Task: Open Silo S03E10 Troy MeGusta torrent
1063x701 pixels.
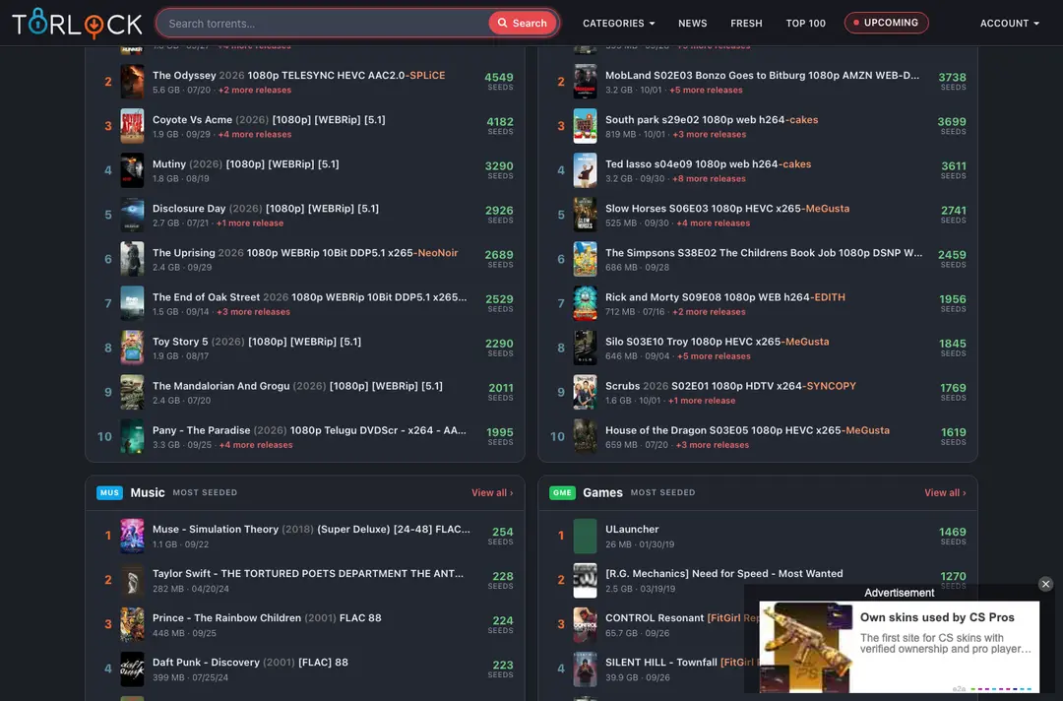Action: click(718, 342)
